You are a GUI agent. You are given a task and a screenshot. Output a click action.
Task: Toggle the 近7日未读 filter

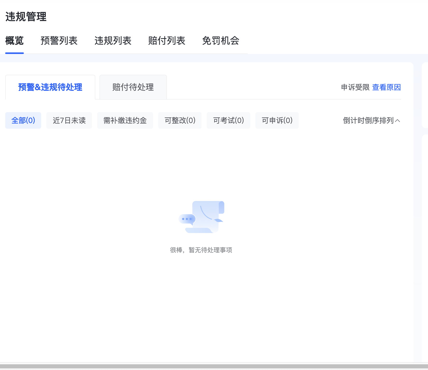(69, 120)
